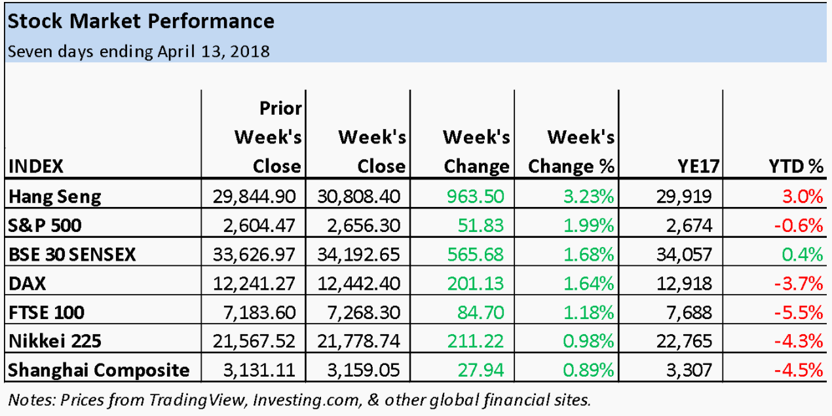Click the notes line about price sources
832x416 pixels.
[x=300, y=399]
